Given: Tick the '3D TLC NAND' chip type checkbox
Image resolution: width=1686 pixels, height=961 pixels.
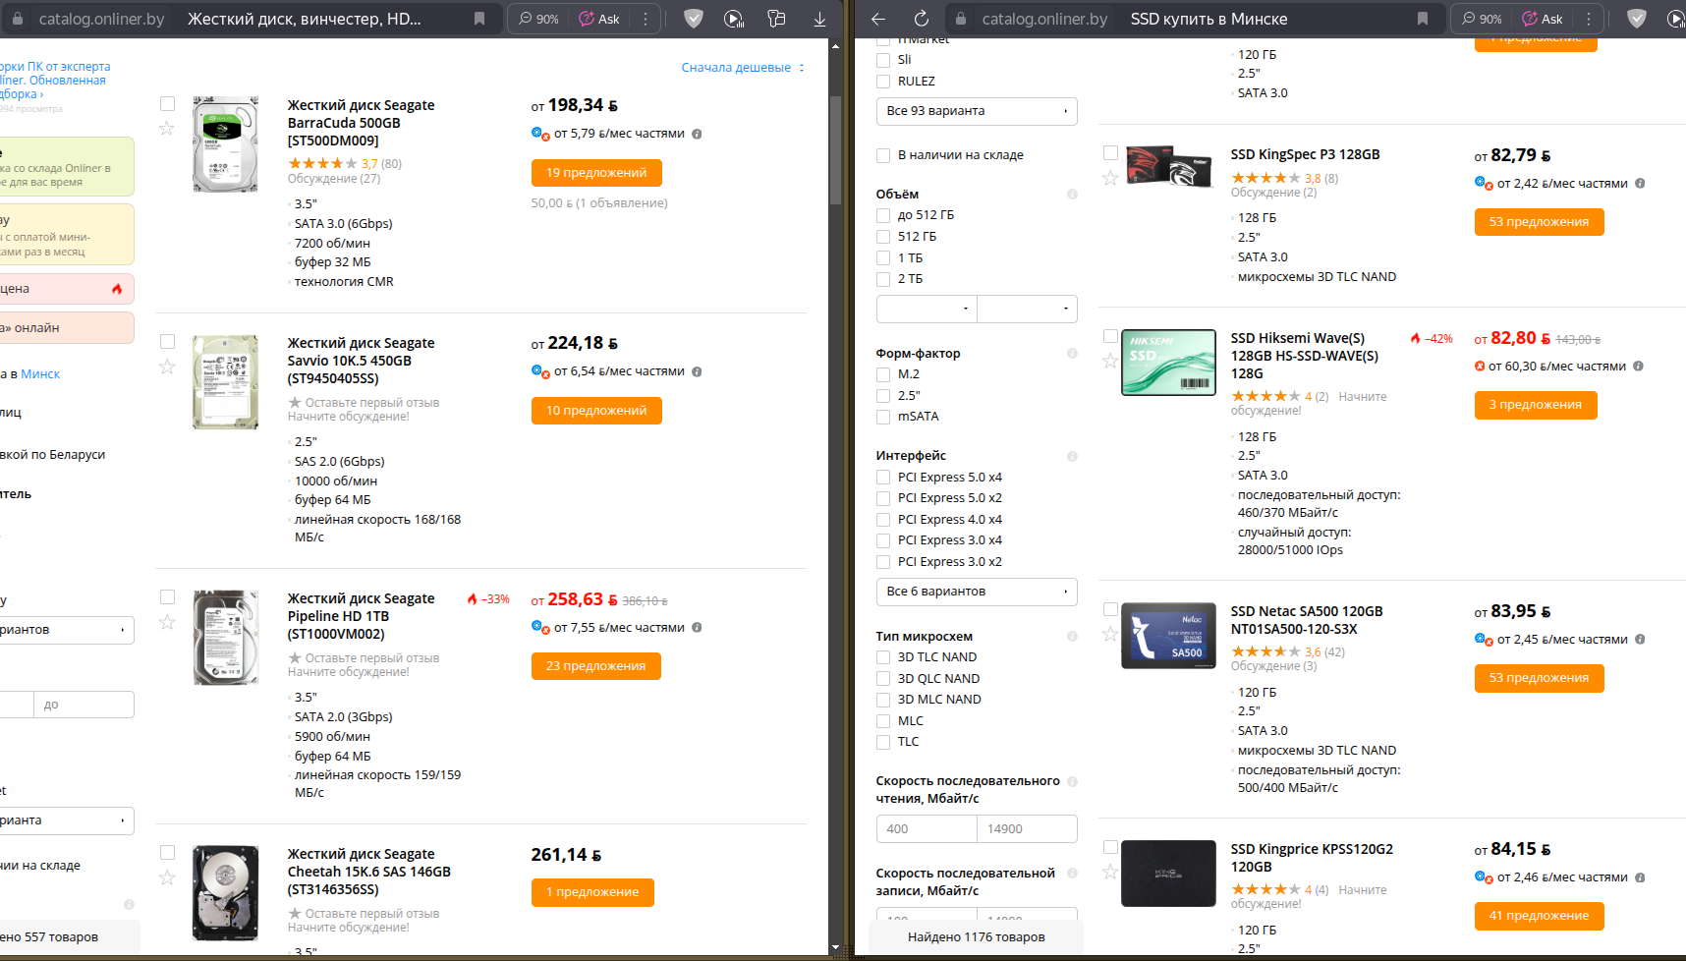Looking at the screenshot, I should (883, 657).
